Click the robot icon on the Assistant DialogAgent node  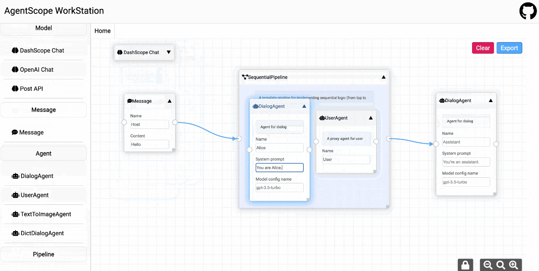[x=442, y=101]
